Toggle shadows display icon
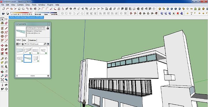This screenshot has height=107, width=208. coord(3,13)
